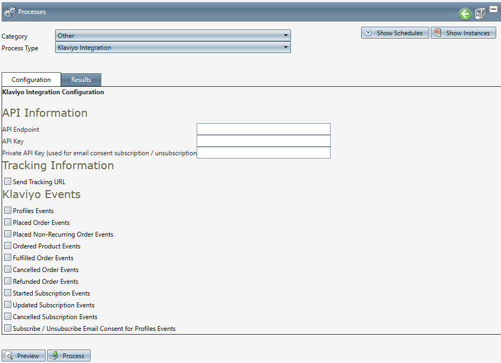The image size is (501, 363).
Task: Click the magnifier icon on Preview
Action: coord(9,356)
